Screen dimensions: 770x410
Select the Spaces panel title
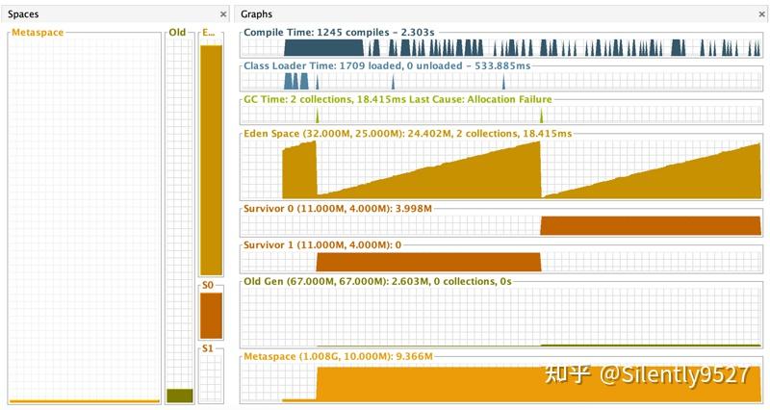(23, 14)
